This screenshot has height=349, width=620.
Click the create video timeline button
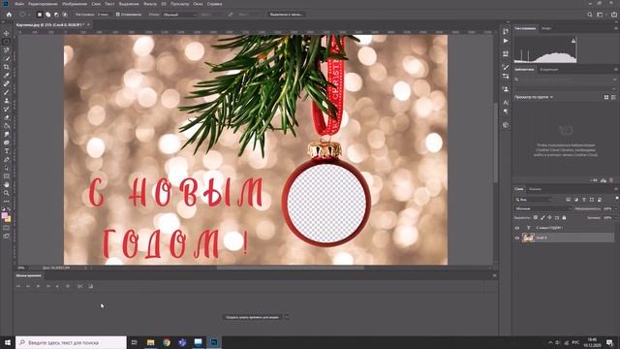pos(253,317)
